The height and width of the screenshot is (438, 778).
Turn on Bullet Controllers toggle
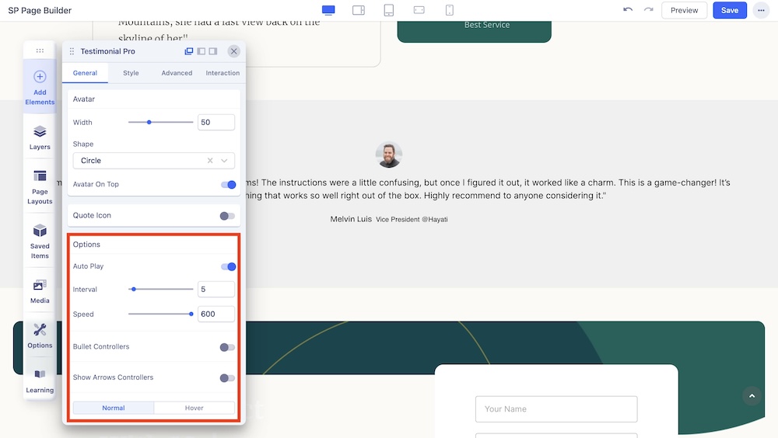(x=227, y=347)
